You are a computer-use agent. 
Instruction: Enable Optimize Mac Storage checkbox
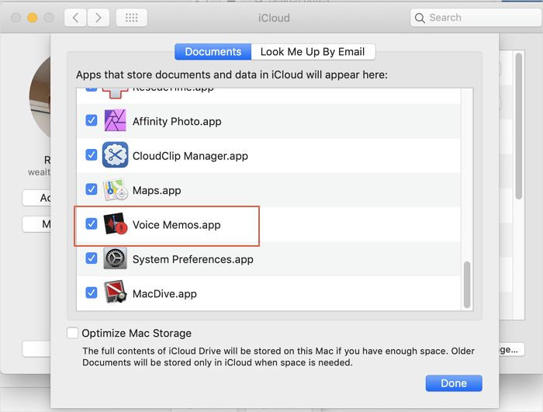(x=73, y=333)
